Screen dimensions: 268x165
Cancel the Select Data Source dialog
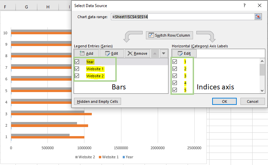coord(253,101)
